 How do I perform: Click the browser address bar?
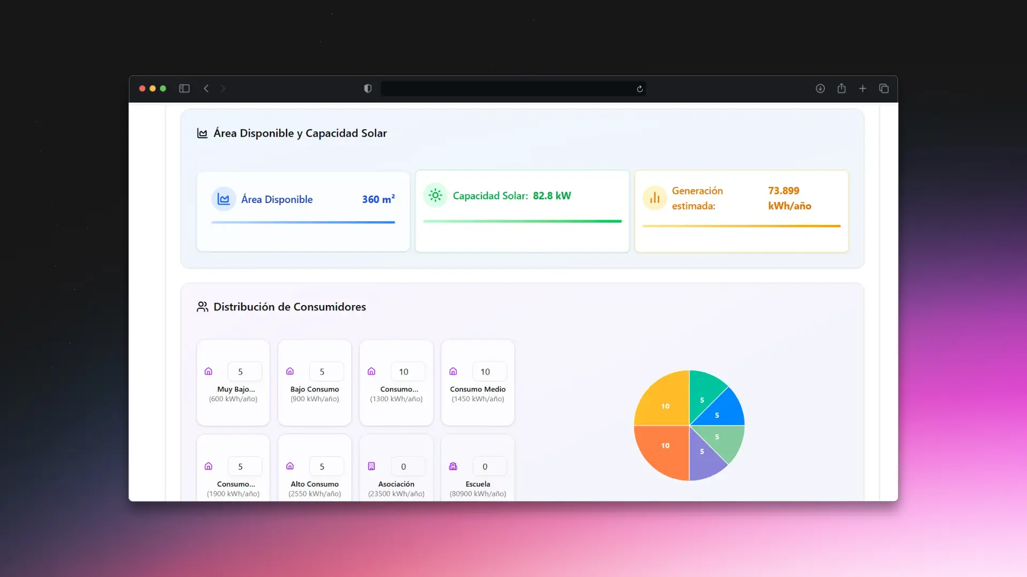(508, 89)
